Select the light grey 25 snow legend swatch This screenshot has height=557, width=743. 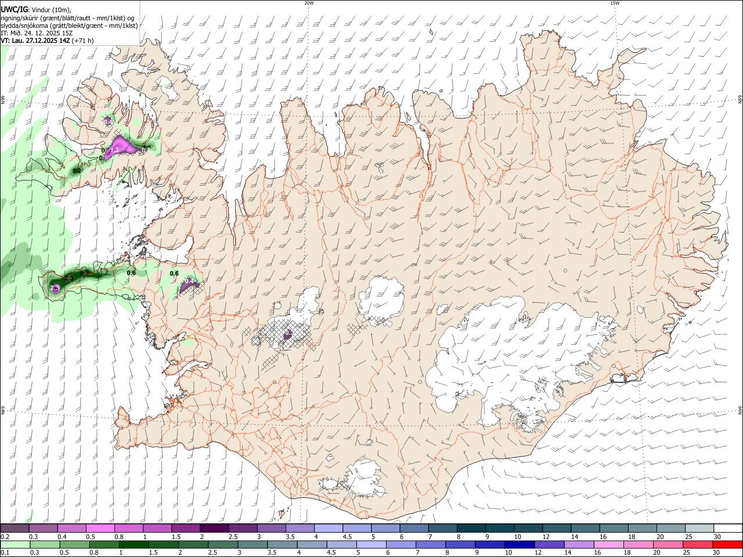(x=700, y=528)
